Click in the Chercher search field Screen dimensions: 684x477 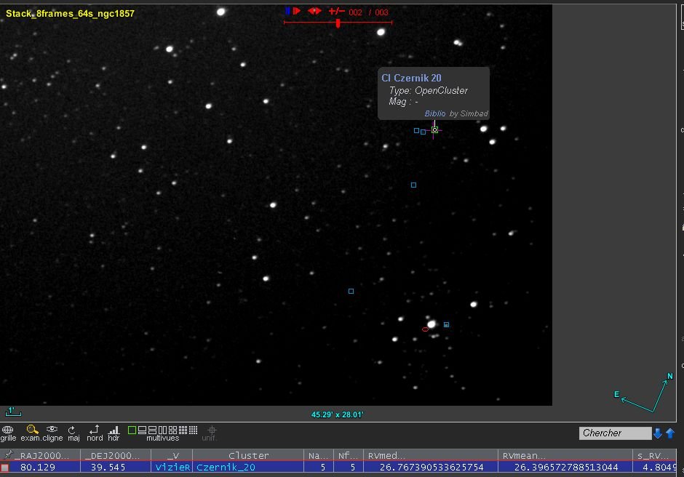(615, 433)
